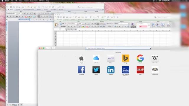
Task: Open the Safari menu in menu bar
Action: [x=7, y=1]
